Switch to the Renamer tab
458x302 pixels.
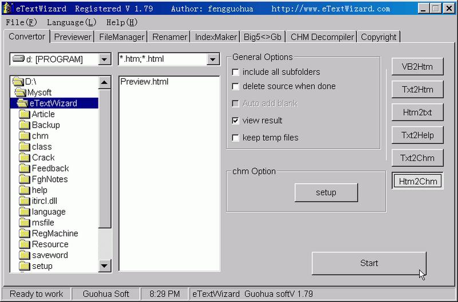pyautogui.click(x=169, y=37)
